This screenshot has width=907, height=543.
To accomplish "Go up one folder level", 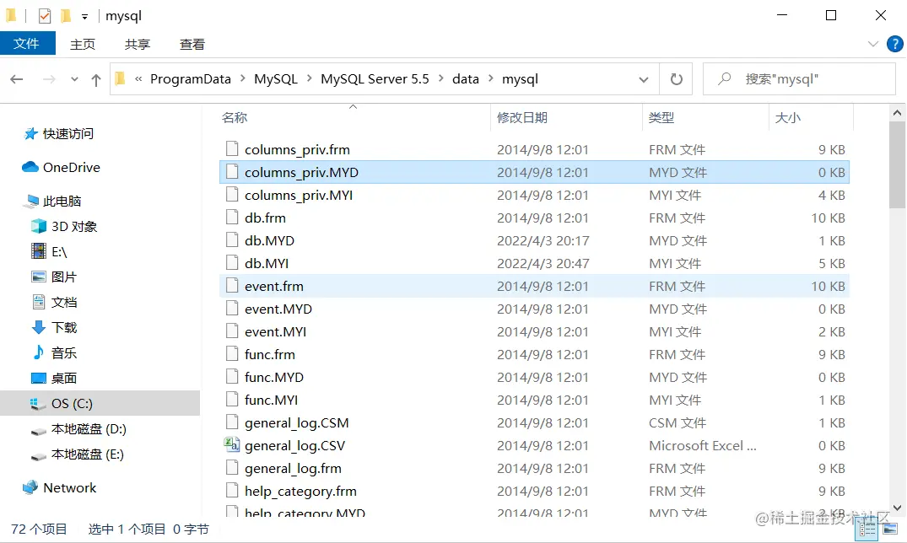I will [x=96, y=79].
